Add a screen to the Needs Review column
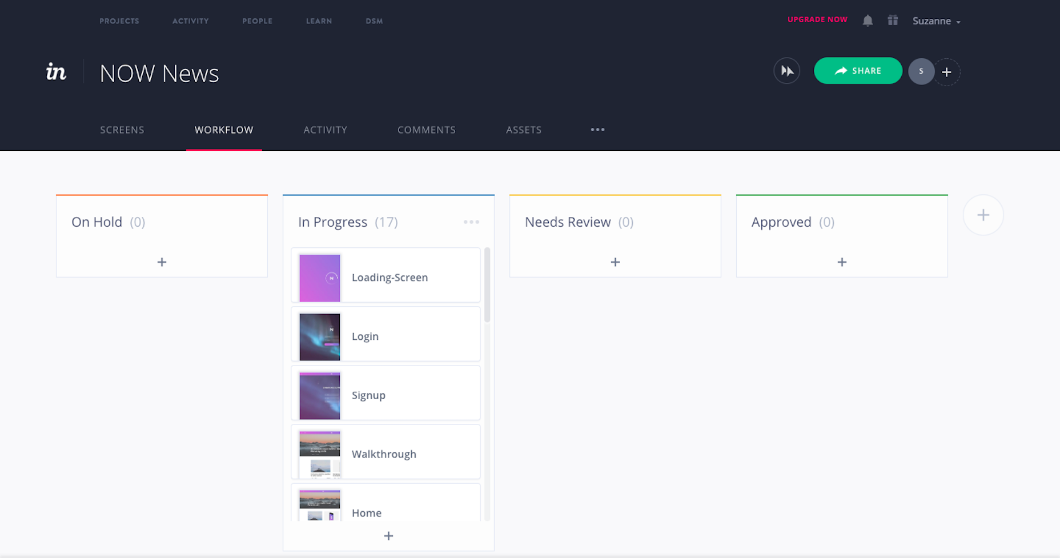The width and height of the screenshot is (1060, 558). tap(615, 262)
